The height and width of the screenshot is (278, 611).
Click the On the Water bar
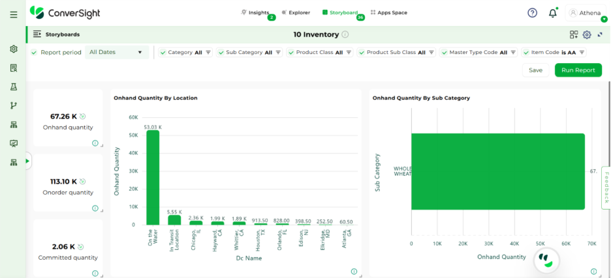153,177
